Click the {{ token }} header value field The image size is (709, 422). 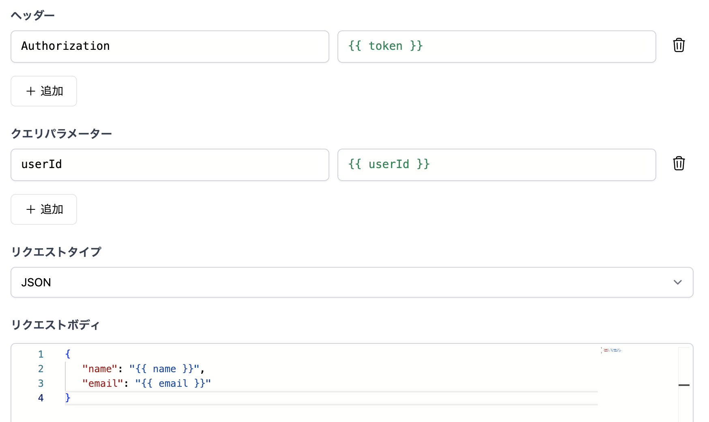(496, 47)
